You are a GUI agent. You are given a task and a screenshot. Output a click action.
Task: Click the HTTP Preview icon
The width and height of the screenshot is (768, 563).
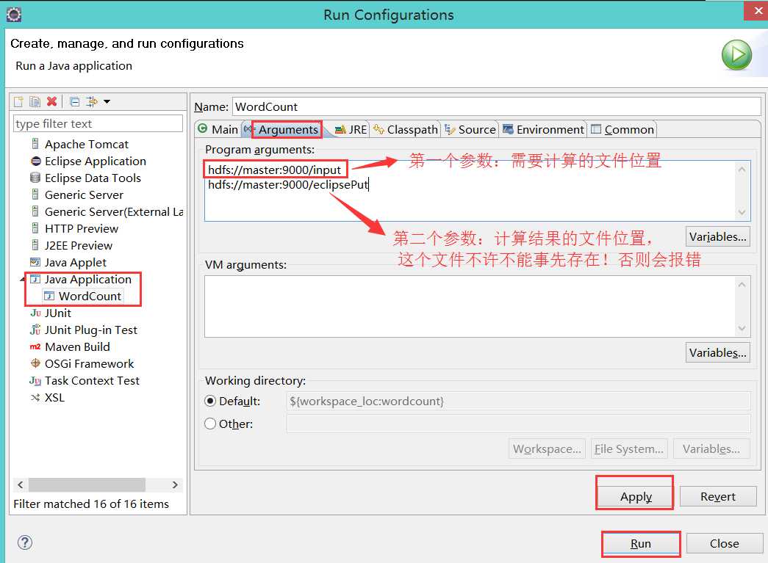35,228
